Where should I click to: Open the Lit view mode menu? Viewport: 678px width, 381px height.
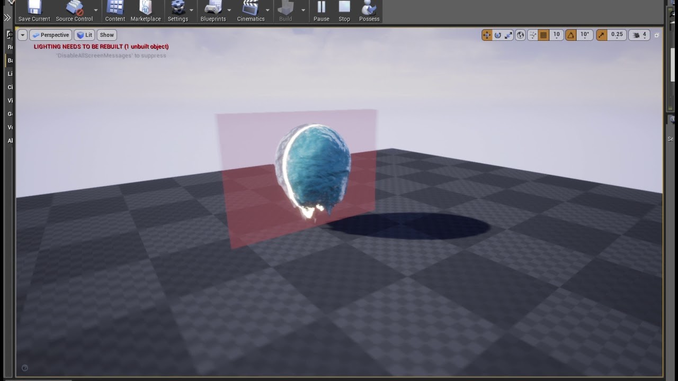84,35
